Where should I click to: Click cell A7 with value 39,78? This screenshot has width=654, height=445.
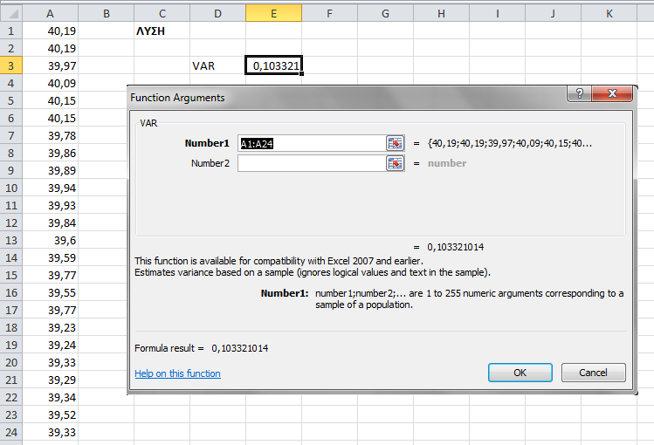(50, 135)
